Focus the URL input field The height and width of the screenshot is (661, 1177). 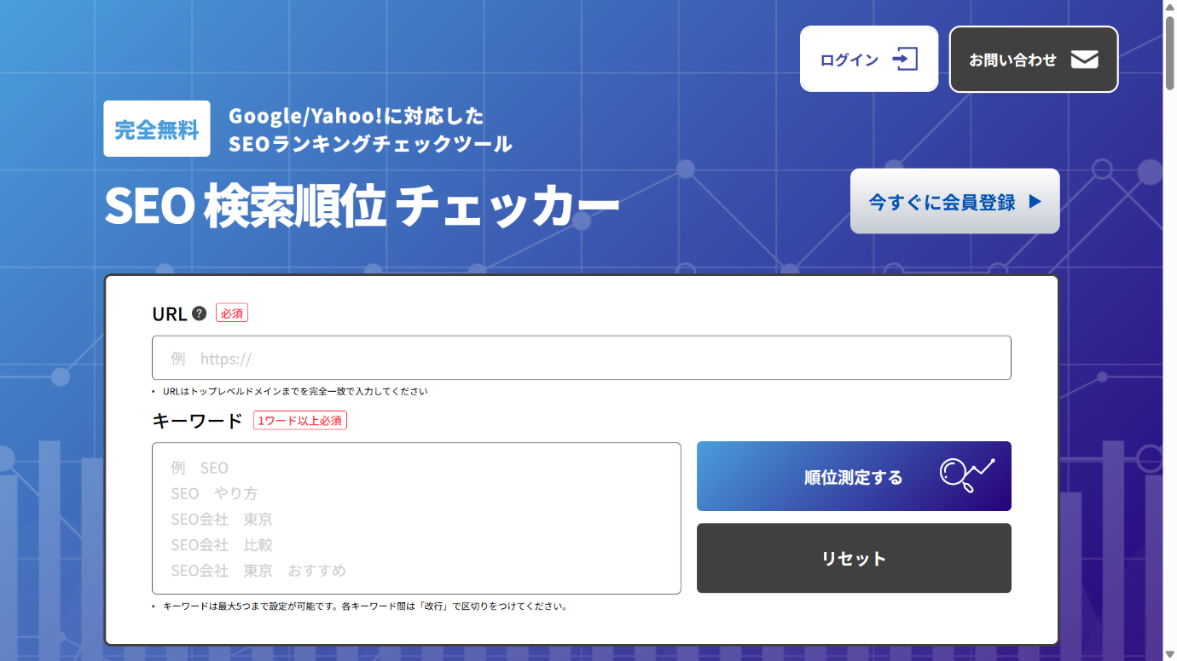[x=582, y=358]
